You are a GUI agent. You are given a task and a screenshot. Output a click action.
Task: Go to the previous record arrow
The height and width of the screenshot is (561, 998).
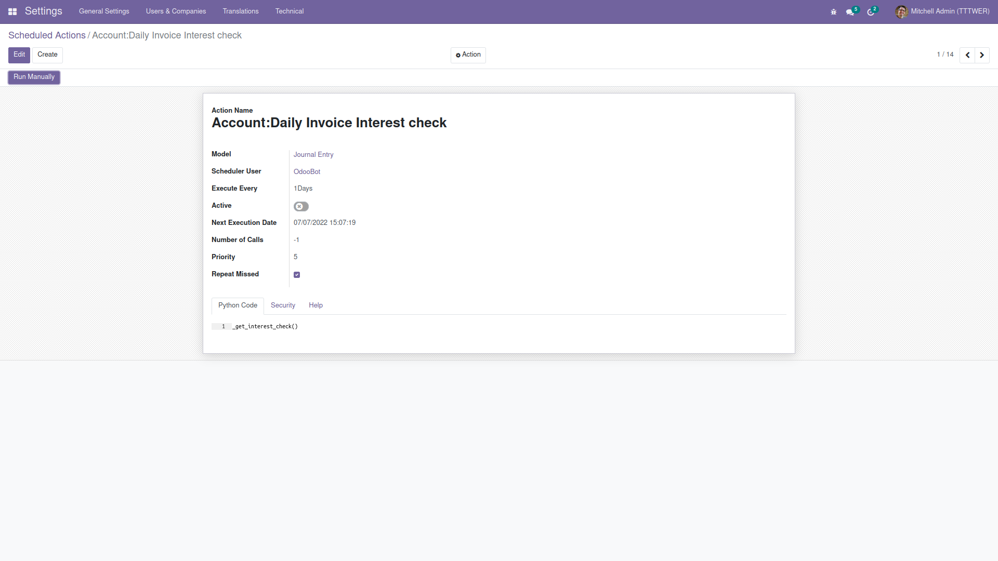(967, 55)
